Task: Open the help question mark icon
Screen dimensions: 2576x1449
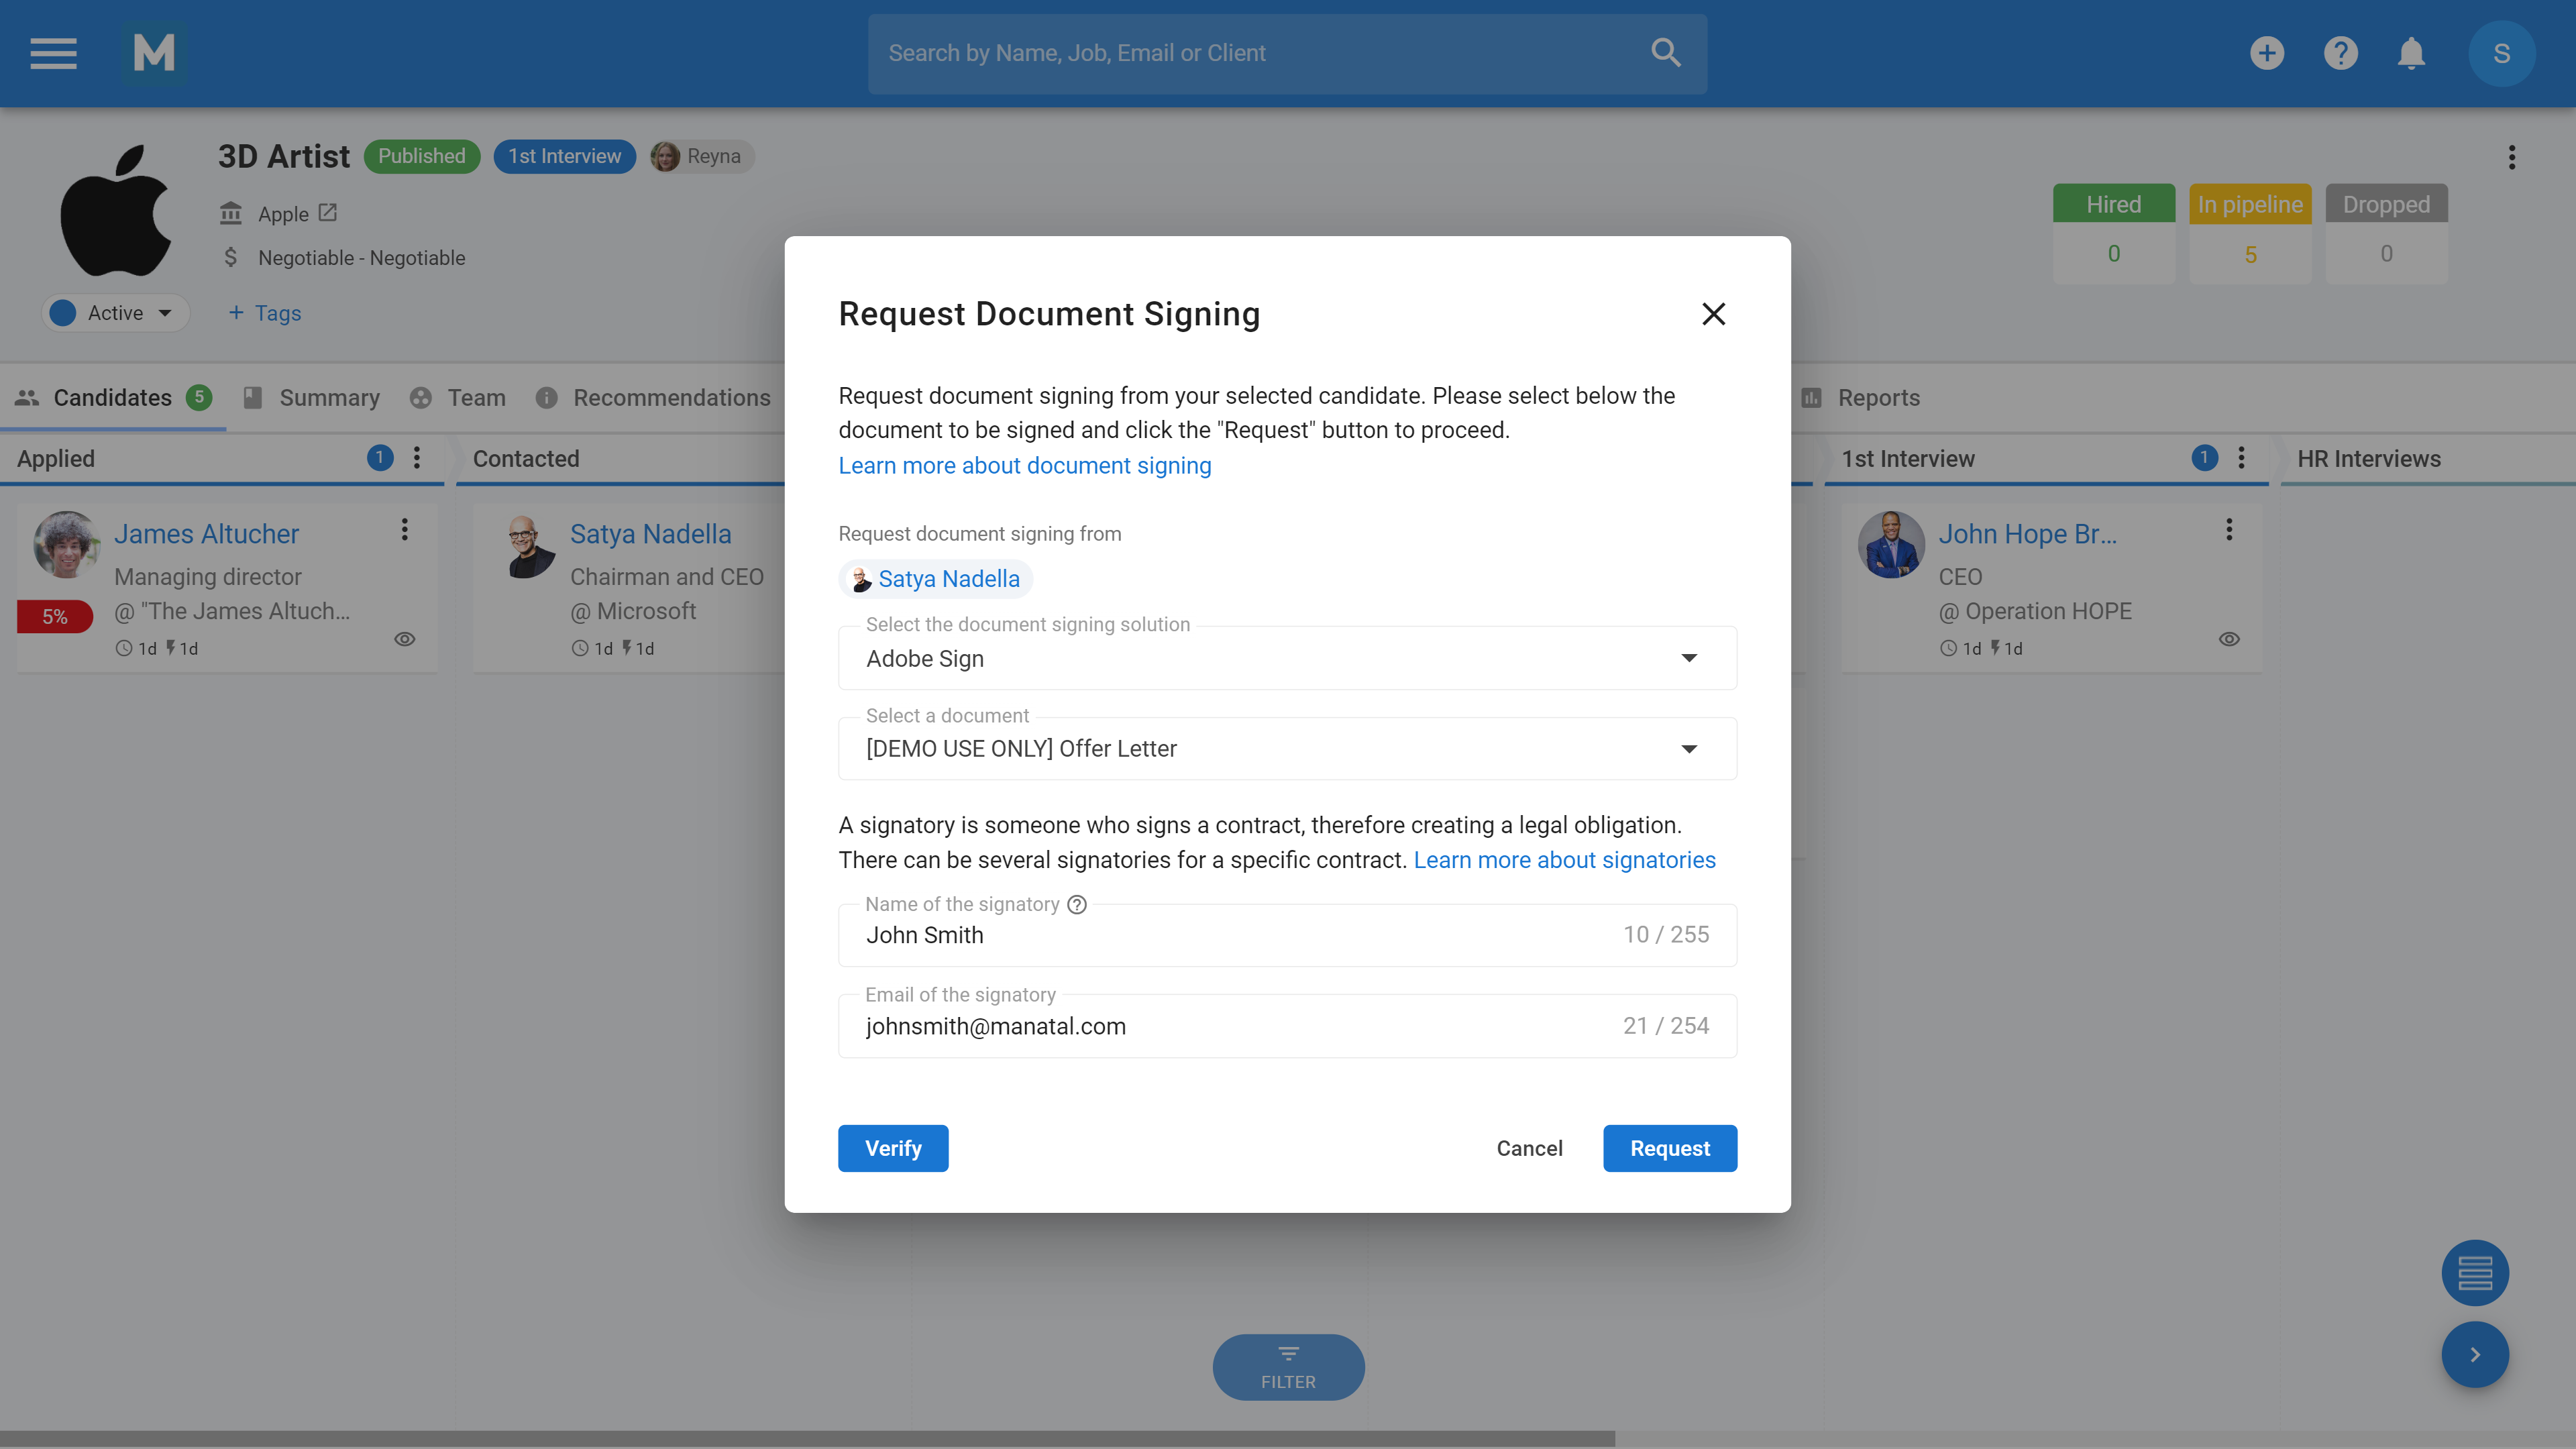Action: pos(2340,53)
